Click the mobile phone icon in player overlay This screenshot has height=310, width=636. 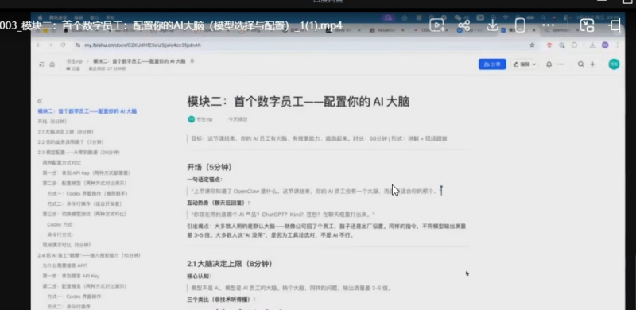520,25
